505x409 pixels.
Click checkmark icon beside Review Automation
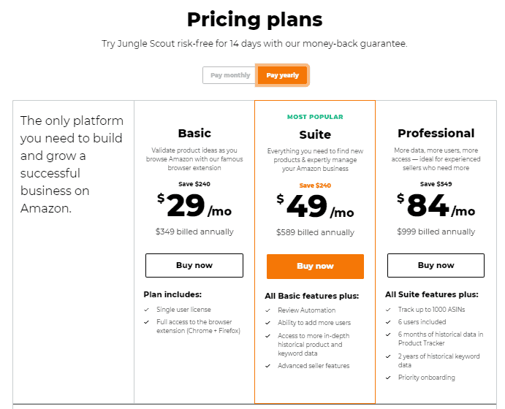click(267, 310)
